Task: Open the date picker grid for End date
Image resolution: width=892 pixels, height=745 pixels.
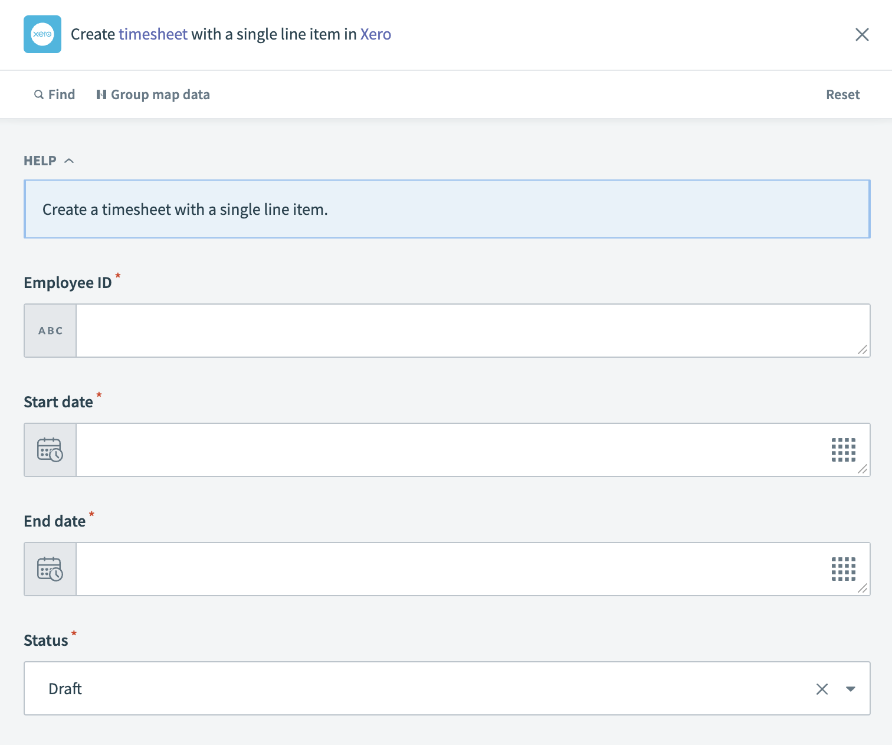Action: pyautogui.click(x=843, y=569)
